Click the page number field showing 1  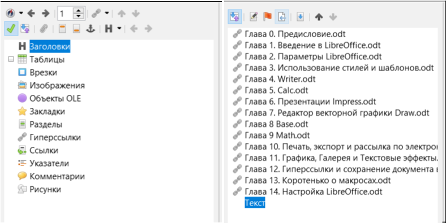point(65,14)
